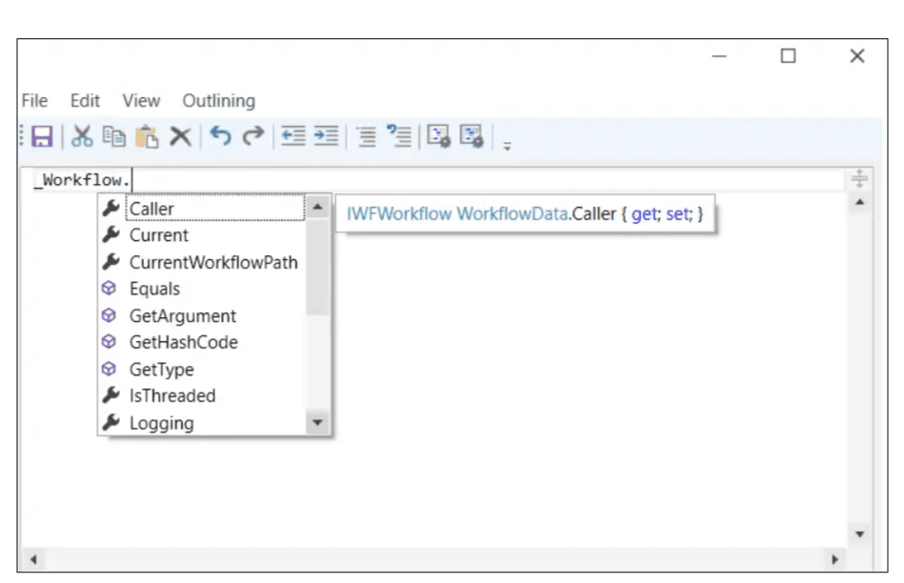Screen dimensions: 904x583
Task: Cut the selected text
Action: coord(81,136)
